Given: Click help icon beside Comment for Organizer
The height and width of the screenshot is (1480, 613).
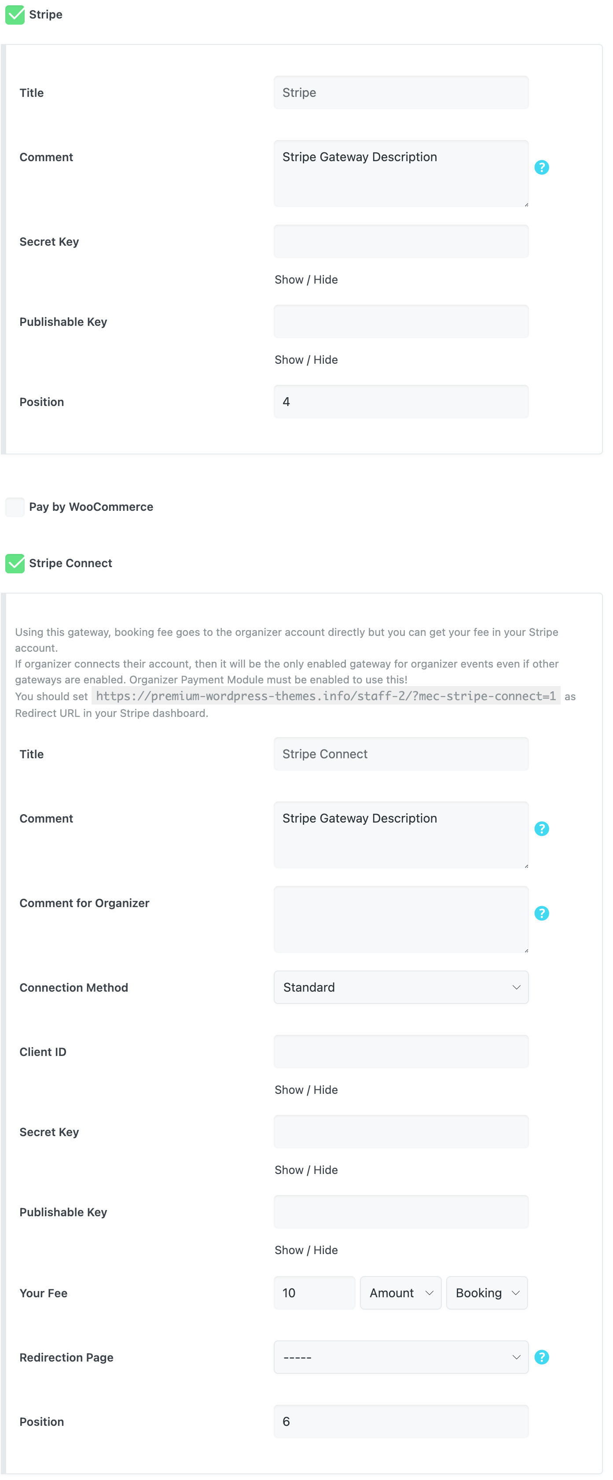Looking at the screenshot, I should coord(541,912).
